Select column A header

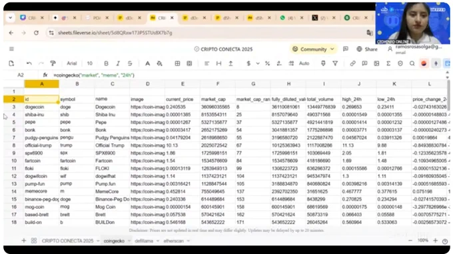[x=41, y=84]
